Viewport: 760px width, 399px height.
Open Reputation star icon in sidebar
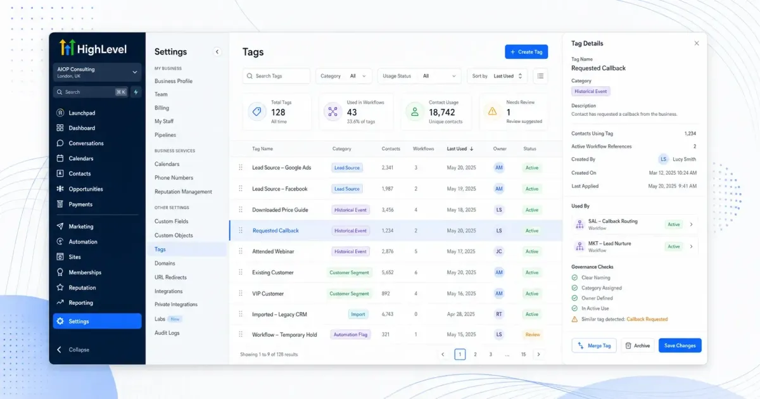pos(60,288)
